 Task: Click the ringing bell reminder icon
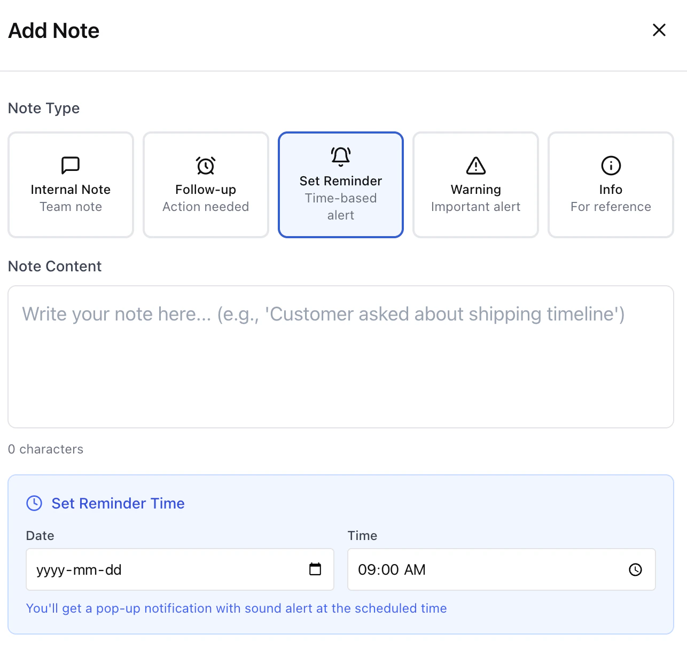coord(341,157)
